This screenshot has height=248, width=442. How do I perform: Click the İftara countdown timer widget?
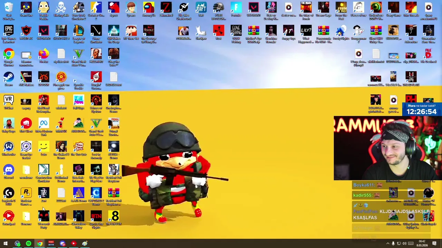(x=422, y=109)
